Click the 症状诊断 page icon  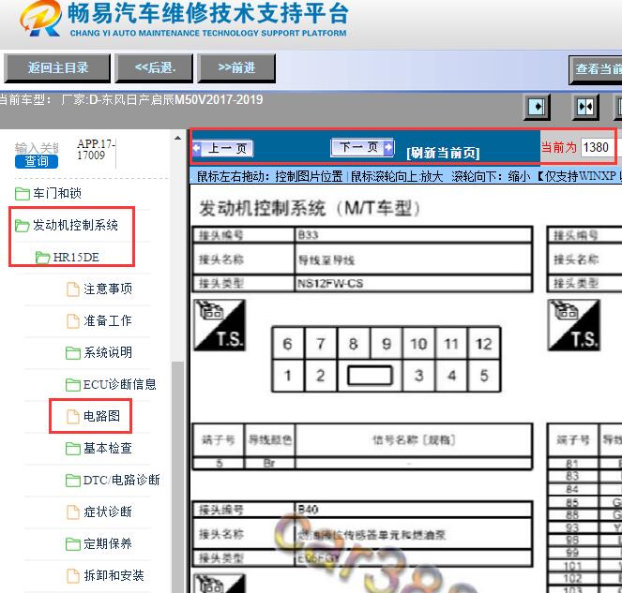pyautogui.click(x=73, y=512)
